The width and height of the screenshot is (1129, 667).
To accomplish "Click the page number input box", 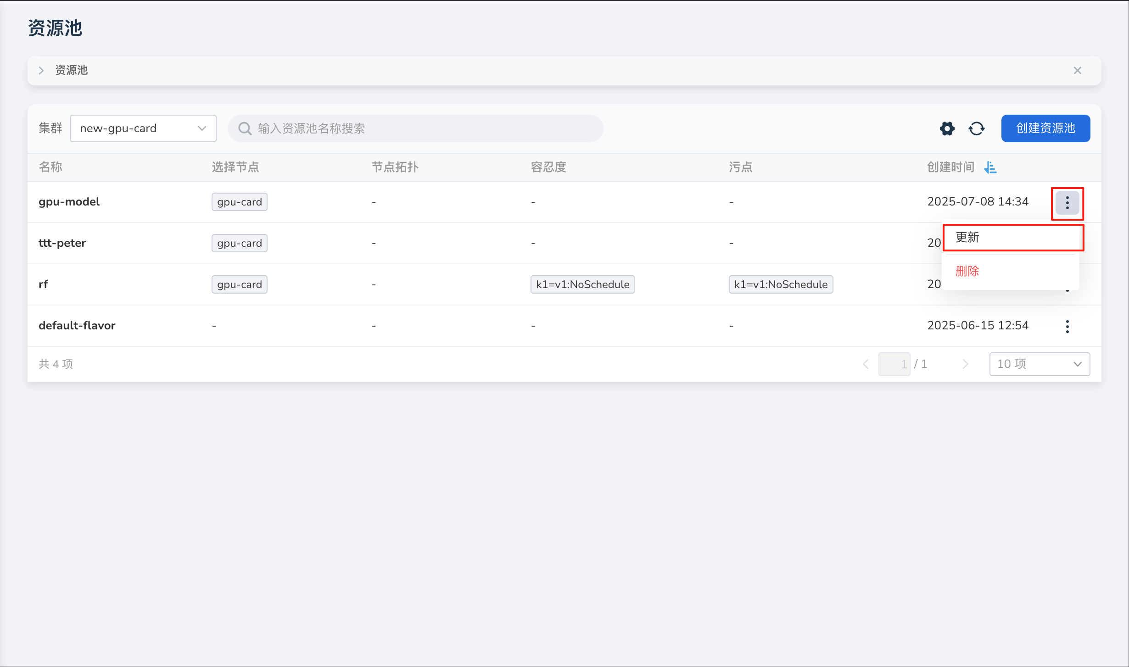I will (x=894, y=364).
